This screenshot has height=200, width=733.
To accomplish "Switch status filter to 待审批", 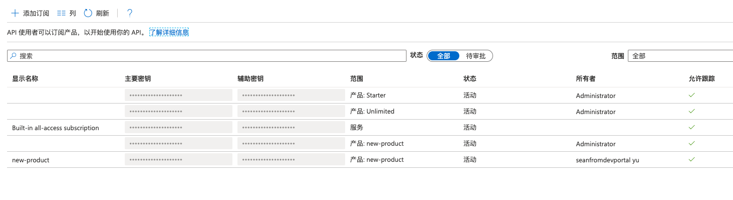I will pos(476,56).
